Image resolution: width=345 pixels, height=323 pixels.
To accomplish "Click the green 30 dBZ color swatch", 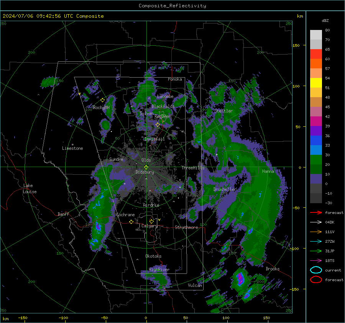I will [x=316, y=159].
